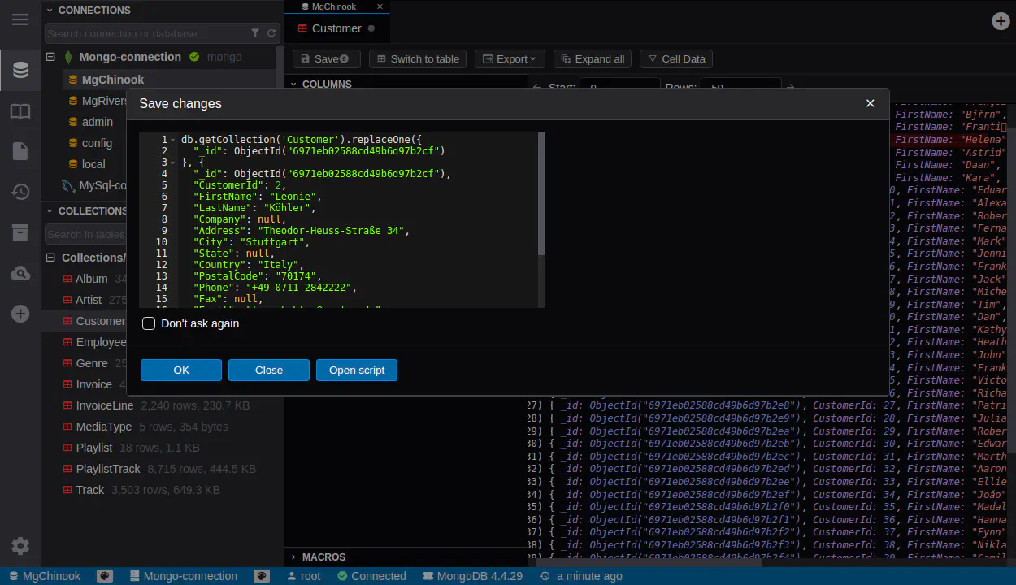Refresh the connections list using the refresh icon
The image size is (1016, 585).
271,33
